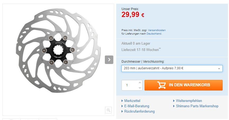Click Rückrufanforderung link

point(140,111)
